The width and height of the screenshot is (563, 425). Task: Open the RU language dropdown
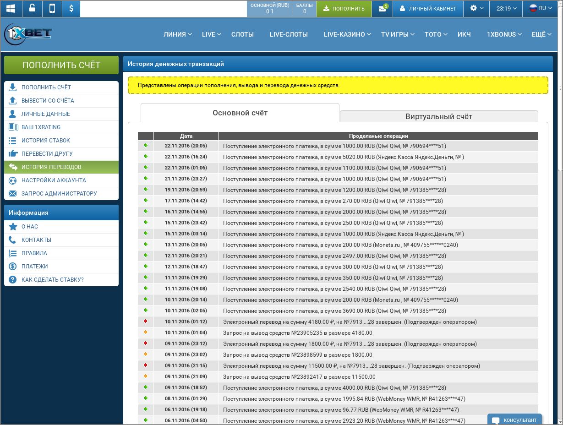(x=541, y=8)
